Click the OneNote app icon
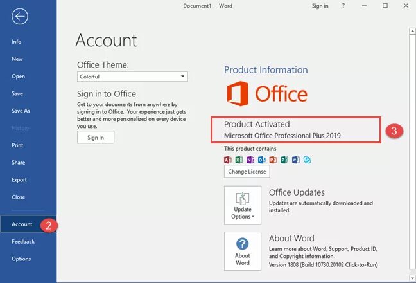The width and height of the screenshot is (416, 283). [250, 160]
